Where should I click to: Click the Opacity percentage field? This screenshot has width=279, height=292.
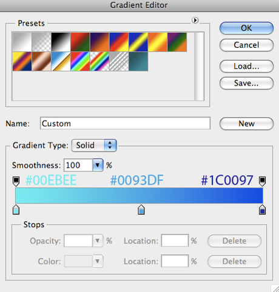(x=78, y=241)
